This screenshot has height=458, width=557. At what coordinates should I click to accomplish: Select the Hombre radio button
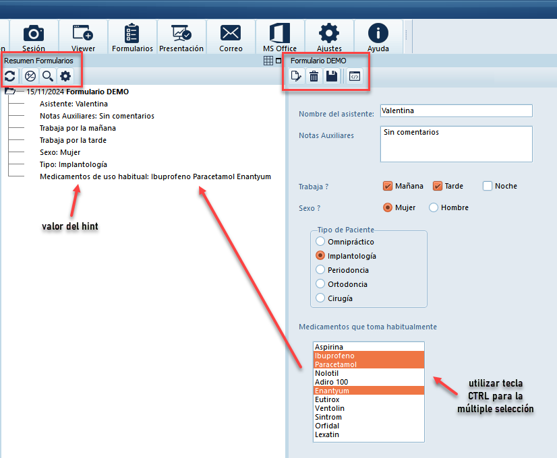pyautogui.click(x=434, y=207)
